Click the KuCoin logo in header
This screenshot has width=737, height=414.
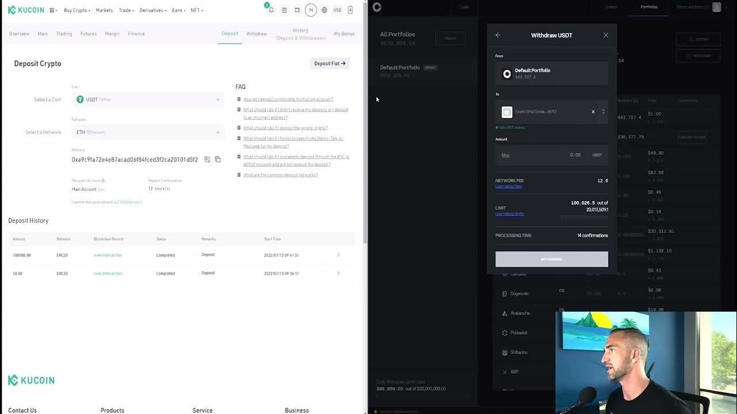pyautogui.click(x=26, y=10)
